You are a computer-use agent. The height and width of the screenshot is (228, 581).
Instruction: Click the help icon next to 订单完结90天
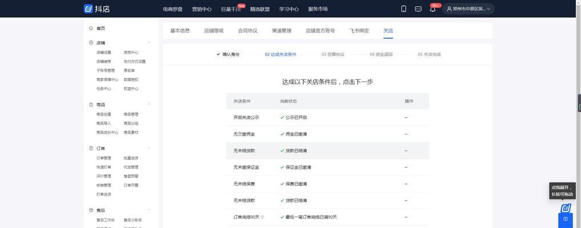pos(262,217)
